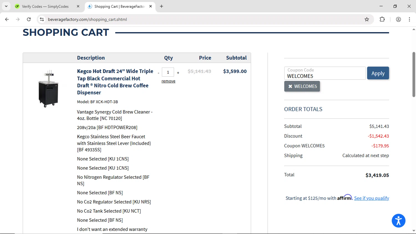This screenshot has width=416, height=234.
Task: Switch to Verify Codes — SimplyCodes tab
Action: (45, 6)
